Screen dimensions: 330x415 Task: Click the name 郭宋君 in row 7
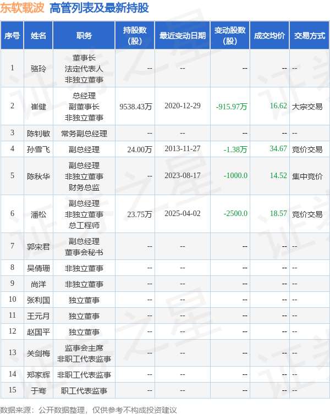pos(38,247)
